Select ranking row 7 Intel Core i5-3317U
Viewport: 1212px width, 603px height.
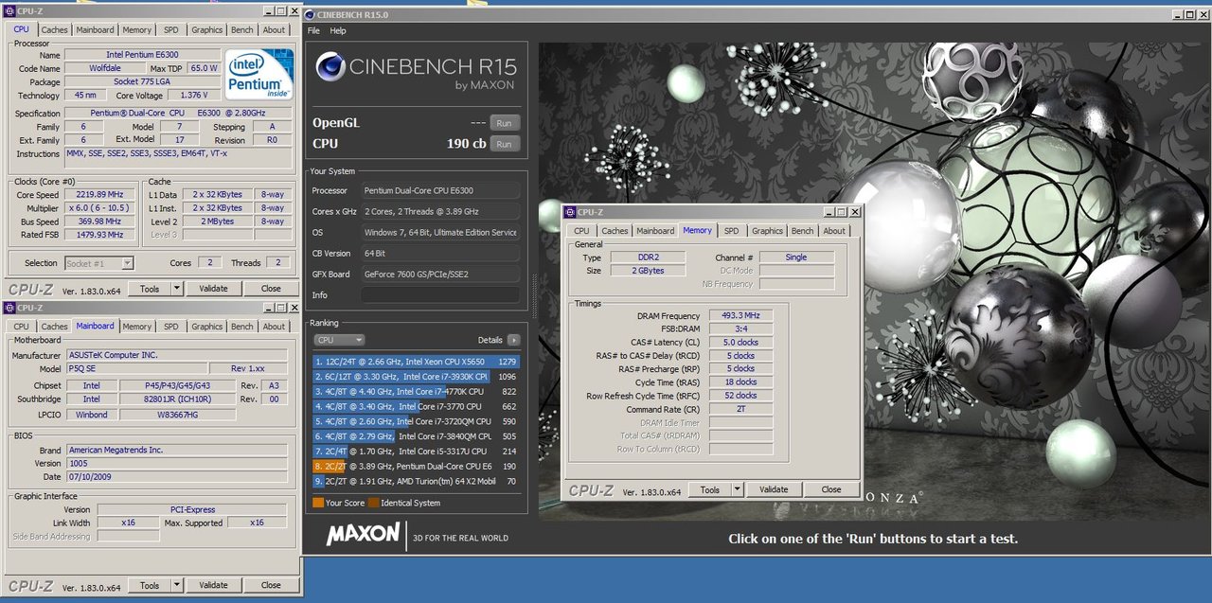coord(416,452)
